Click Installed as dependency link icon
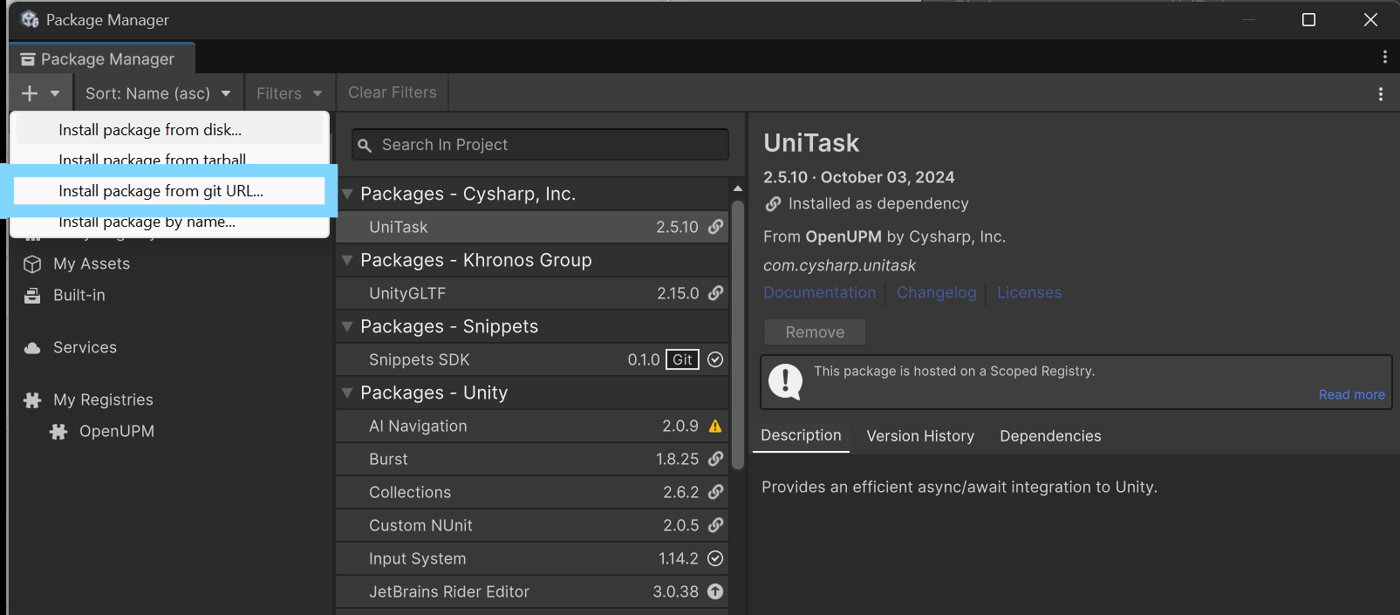 click(773, 204)
